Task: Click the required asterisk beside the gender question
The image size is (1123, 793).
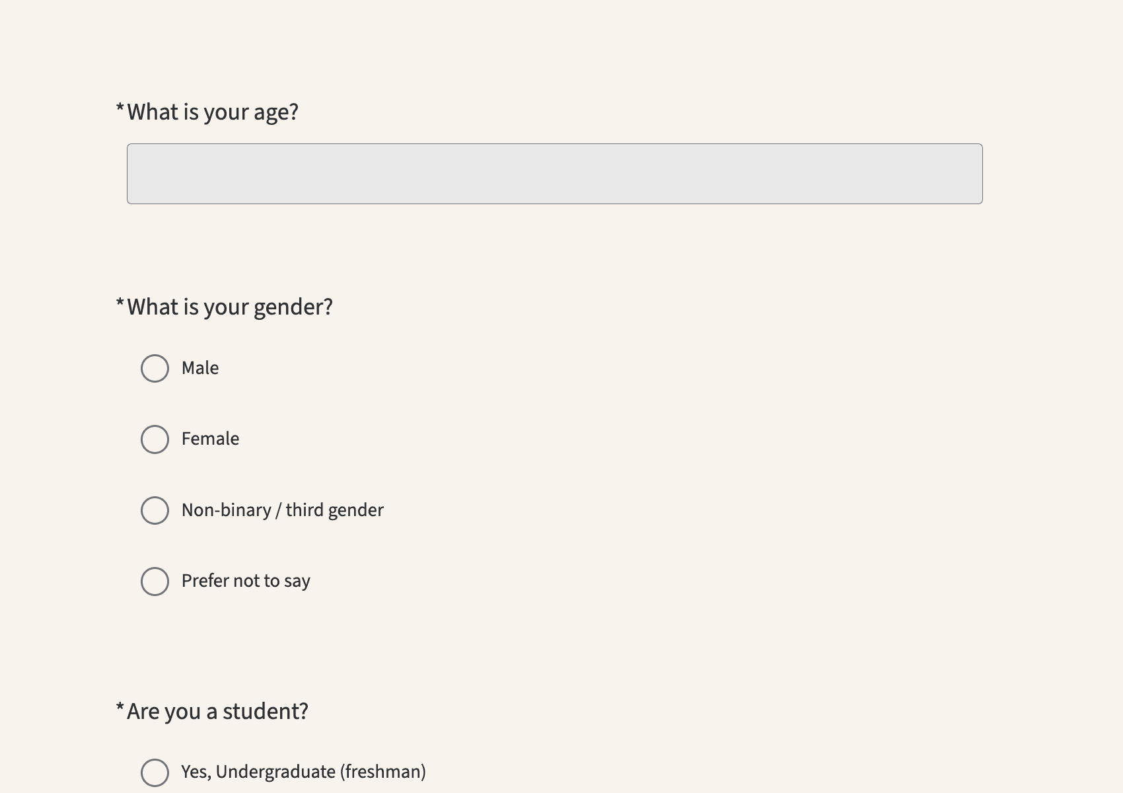Action: point(120,302)
